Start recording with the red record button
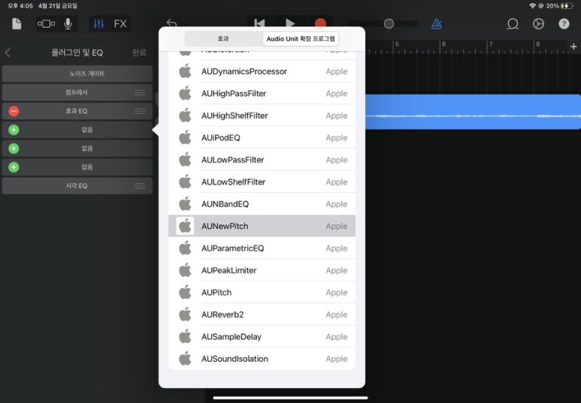 [x=320, y=23]
